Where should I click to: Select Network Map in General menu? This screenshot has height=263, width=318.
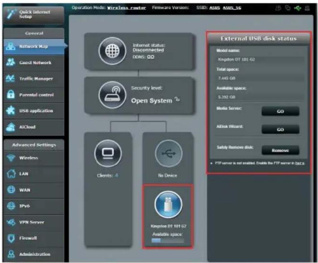click(x=34, y=46)
